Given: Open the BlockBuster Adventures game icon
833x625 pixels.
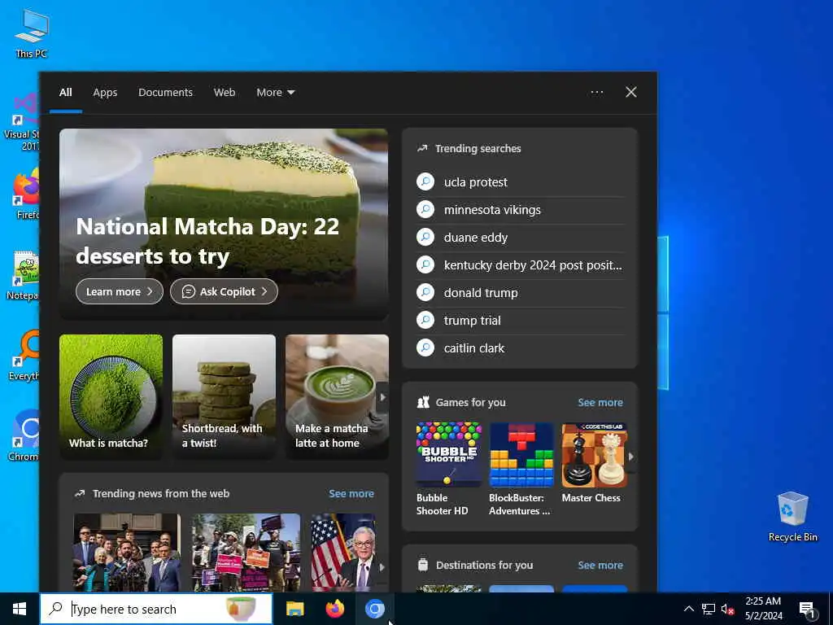Looking at the screenshot, I should [x=521, y=455].
